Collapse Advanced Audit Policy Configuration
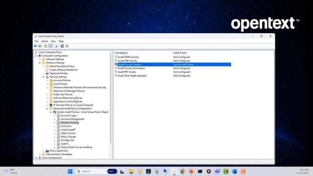The width and height of the screenshot is (313, 176). [x=47, y=109]
